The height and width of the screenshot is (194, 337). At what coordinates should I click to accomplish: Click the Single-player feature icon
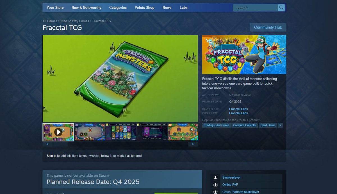[x=215, y=178]
